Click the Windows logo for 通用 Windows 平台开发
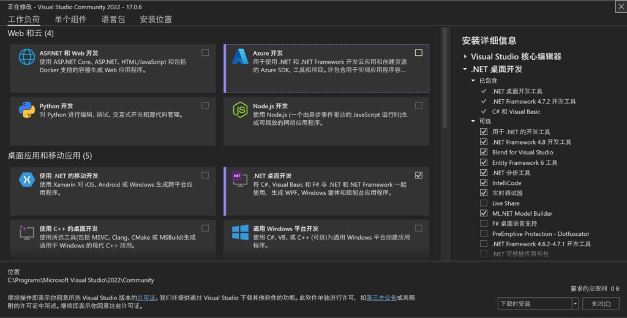 [x=240, y=232]
